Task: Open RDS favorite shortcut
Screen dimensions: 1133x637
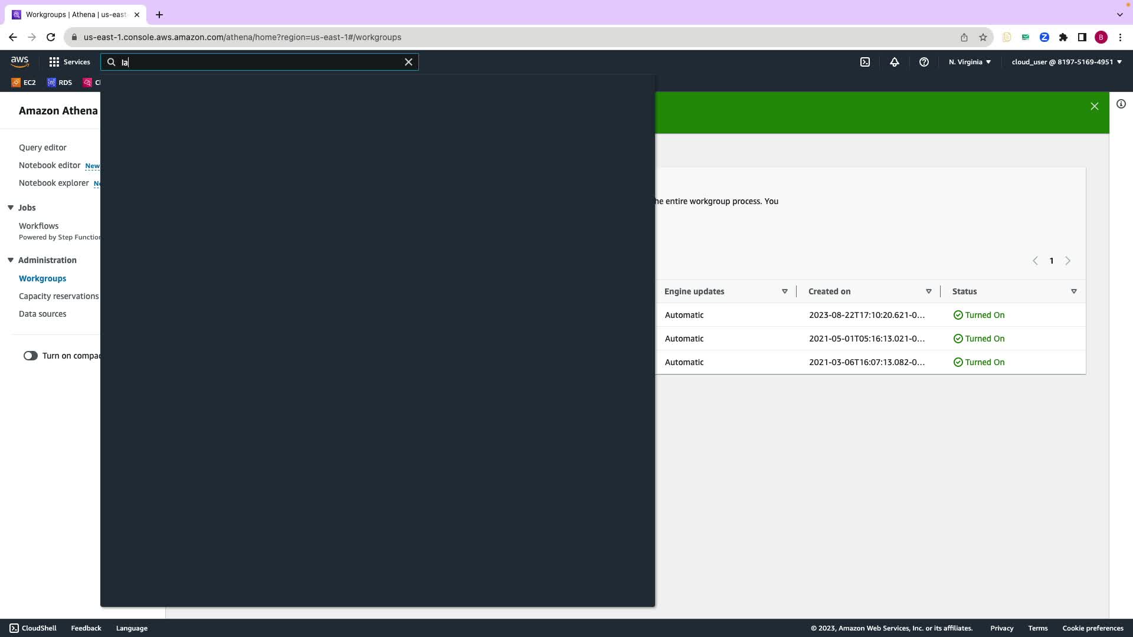Action: 60,83
